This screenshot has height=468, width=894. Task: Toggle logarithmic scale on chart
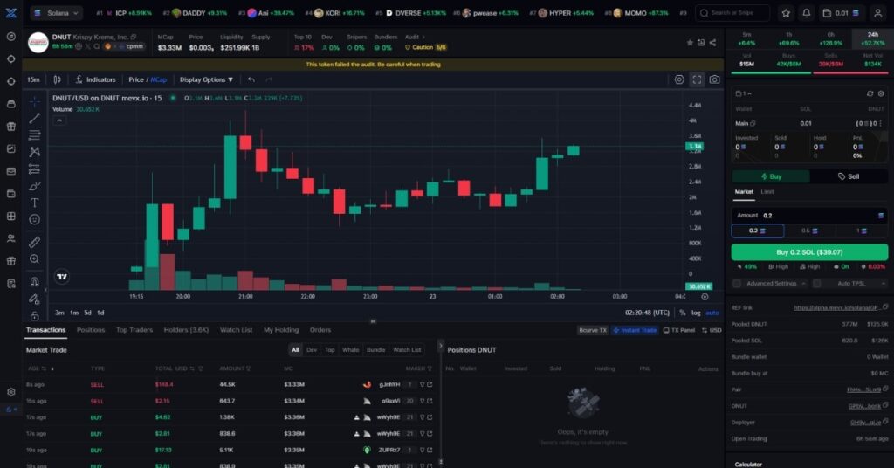696,313
